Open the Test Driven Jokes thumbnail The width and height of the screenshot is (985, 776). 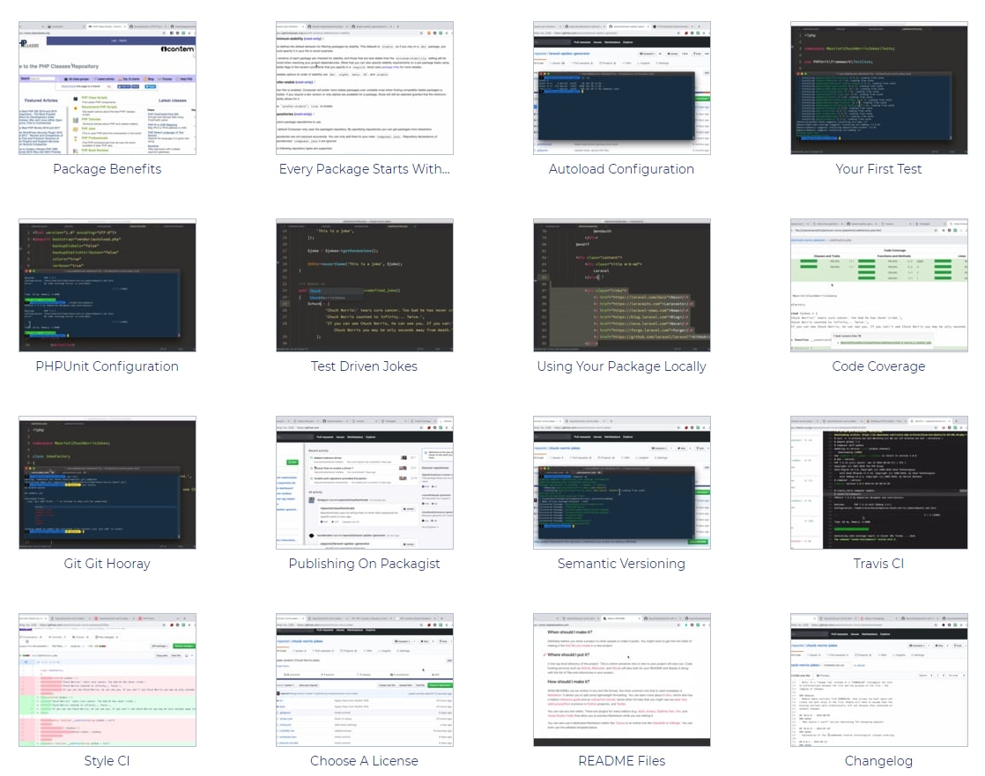coord(365,285)
